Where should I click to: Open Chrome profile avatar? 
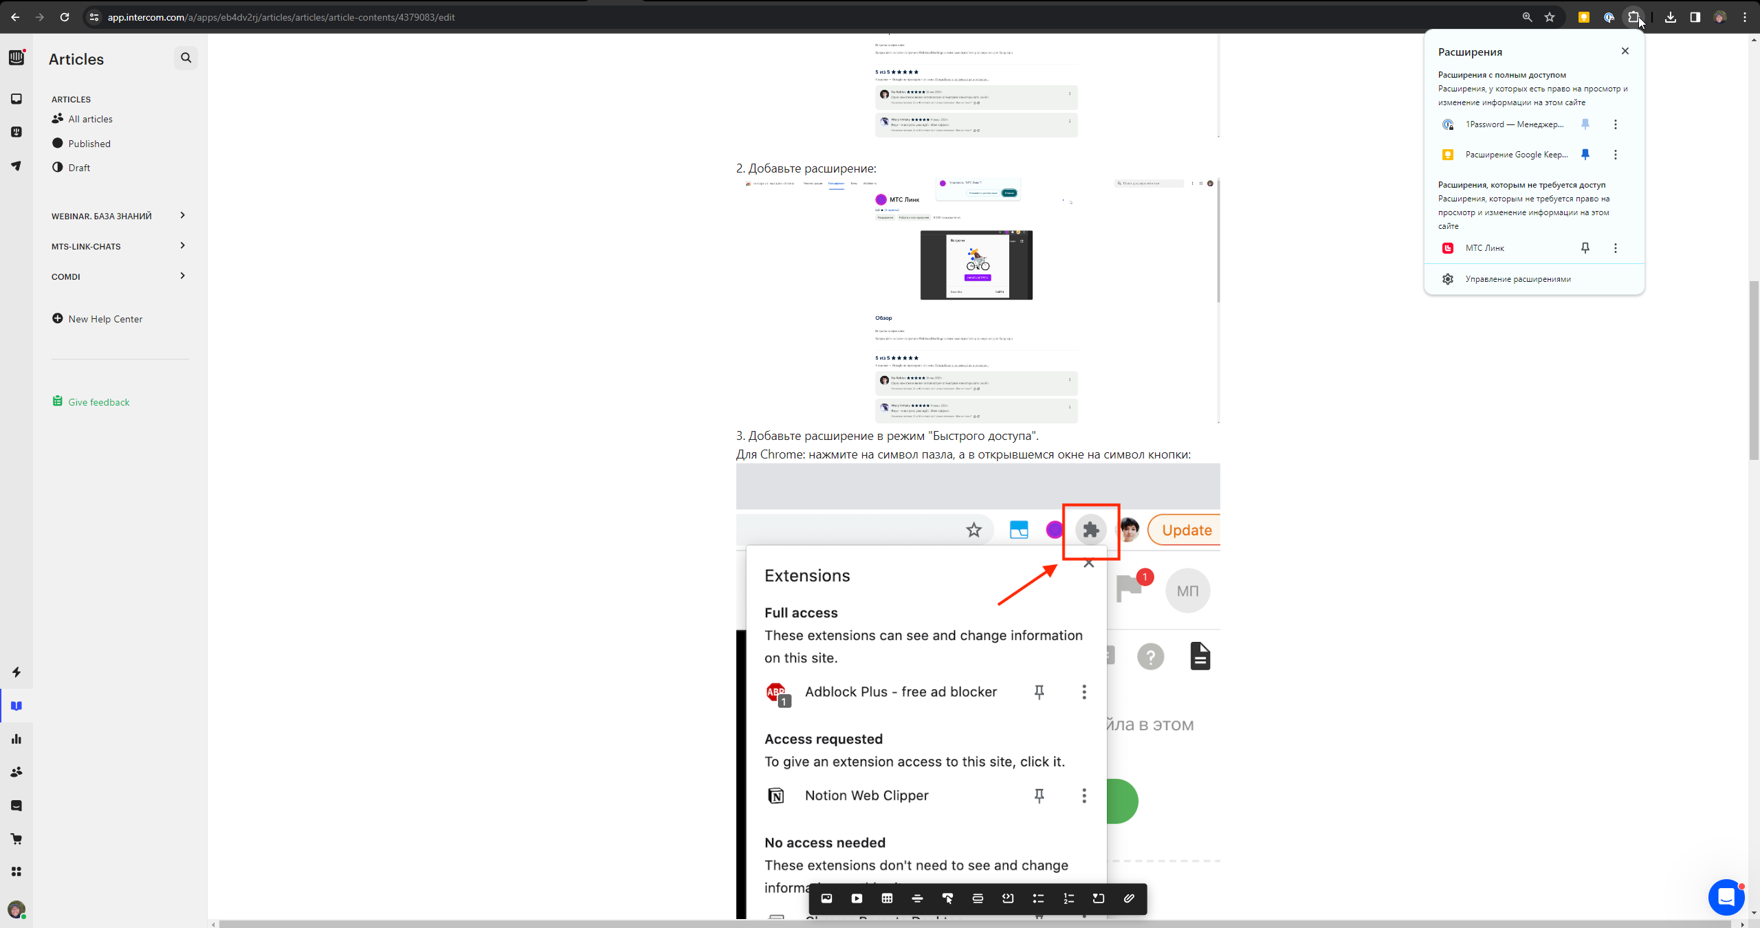[x=1720, y=17]
